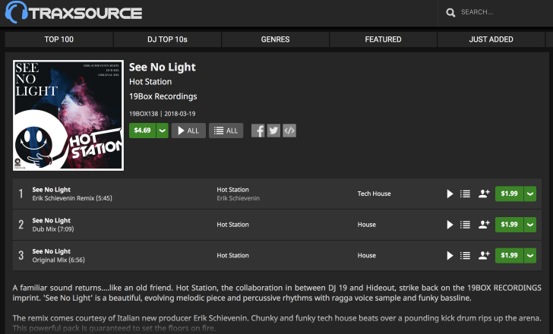Add Dub Mix to queue
The height and width of the screenshot is (334, 553).
(465, 225)
